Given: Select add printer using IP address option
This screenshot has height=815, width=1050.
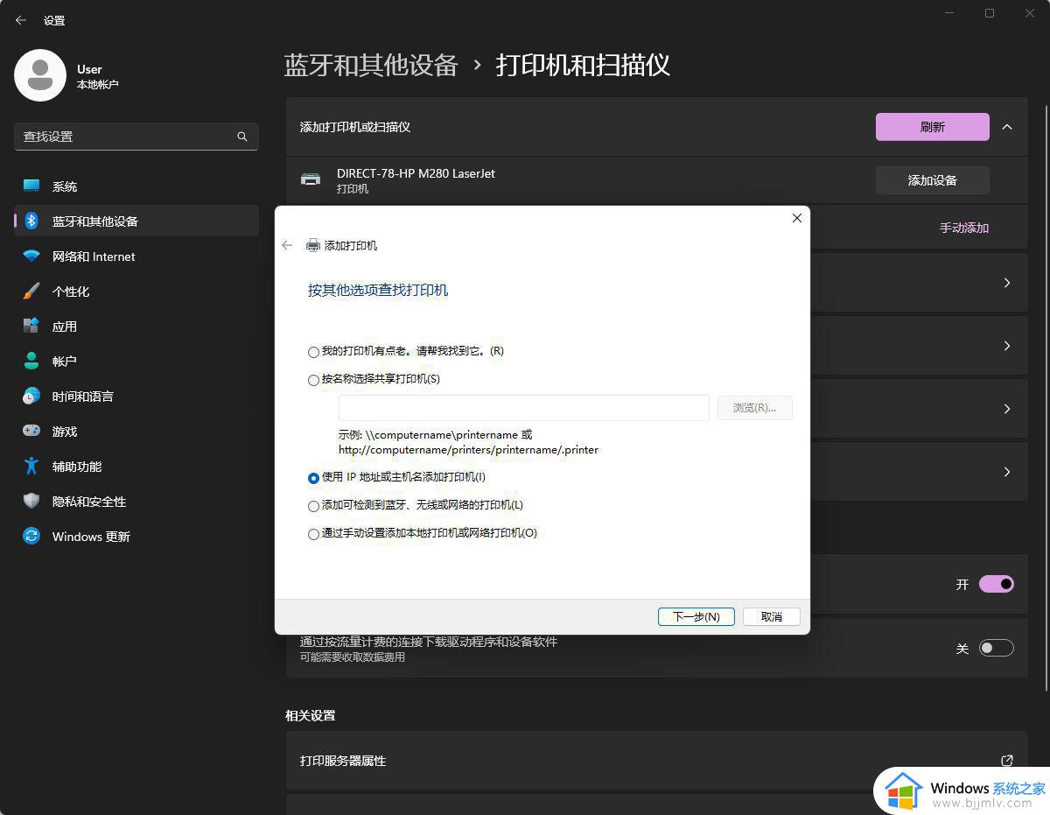Looking at the screenshot, I should click(396, 477).
